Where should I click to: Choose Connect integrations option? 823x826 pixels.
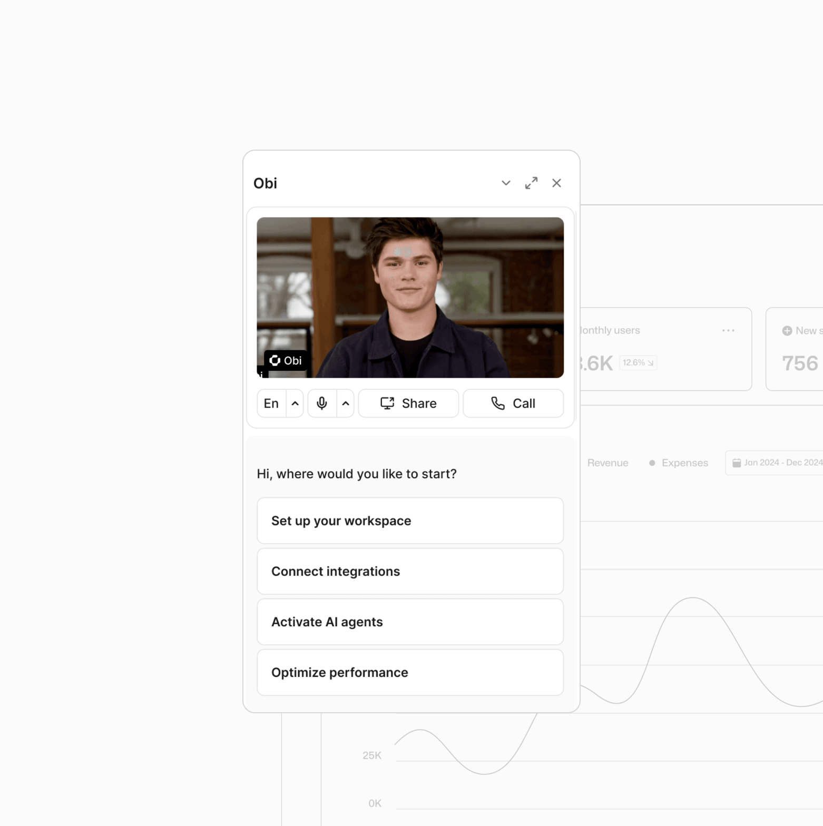click(x=410, y=572)
